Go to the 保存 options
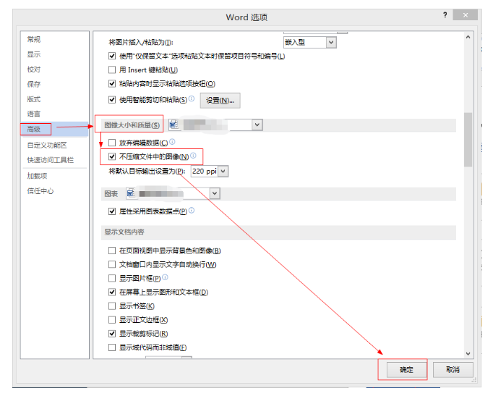 click(x=34, y=84)
